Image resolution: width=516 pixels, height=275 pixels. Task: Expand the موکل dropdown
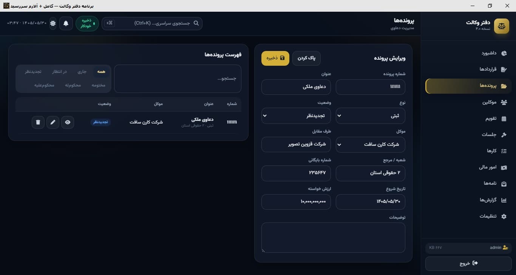click(x=370, y=144)
